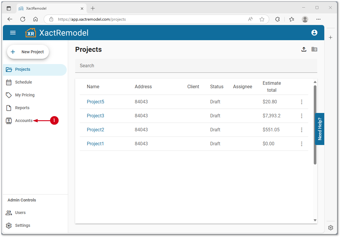Click the XactRemodel house logo
340x237 pixels.
pyautogui.click(x=31, y=33)
